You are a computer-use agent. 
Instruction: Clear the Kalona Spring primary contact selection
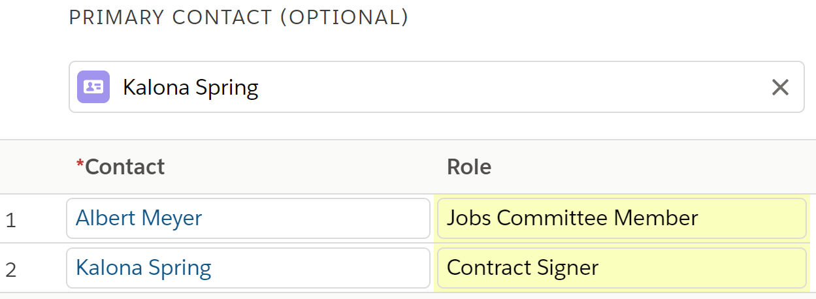click(x=780, y=87)
